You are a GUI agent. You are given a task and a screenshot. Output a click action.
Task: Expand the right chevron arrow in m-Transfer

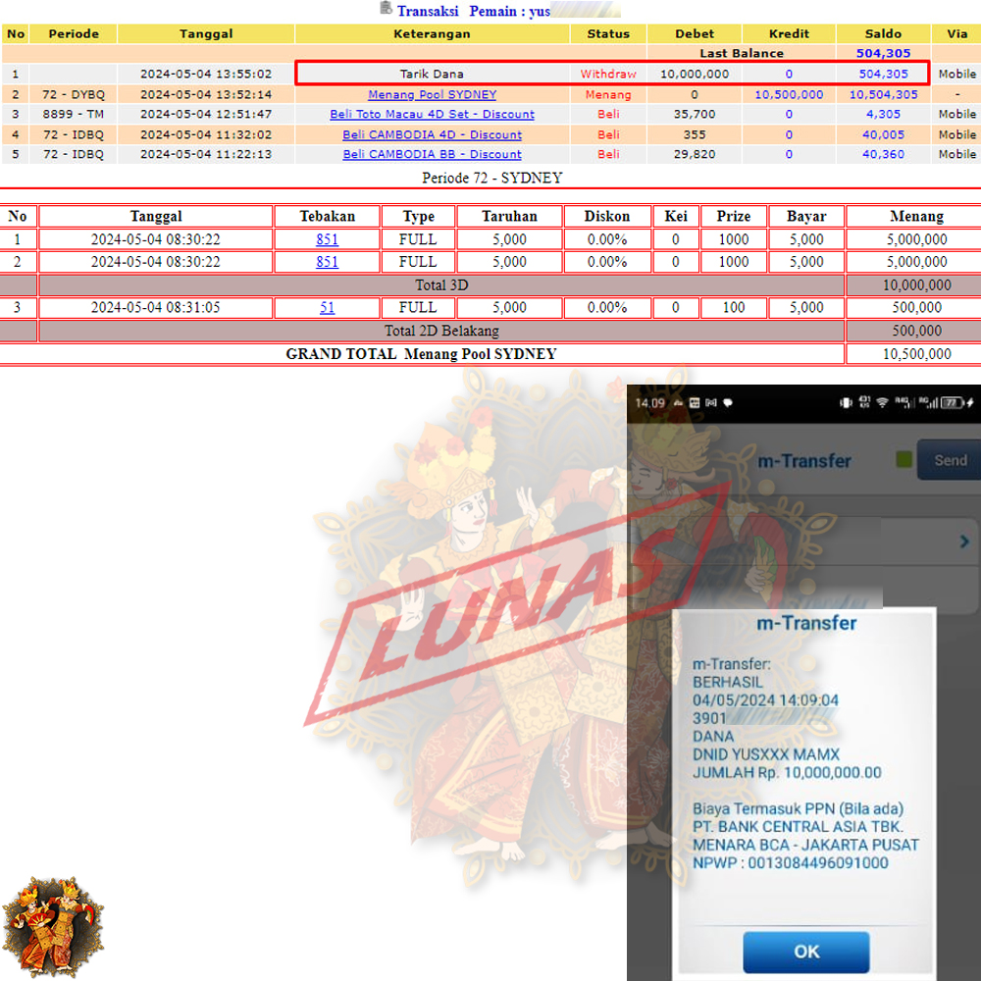tap(964, 542)
